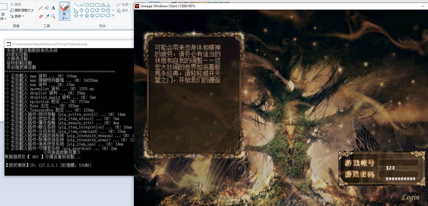This screenshot has height=206, width=428.
Task: Minimize the Lineage Windows Client window
Action: pos(423,6)
